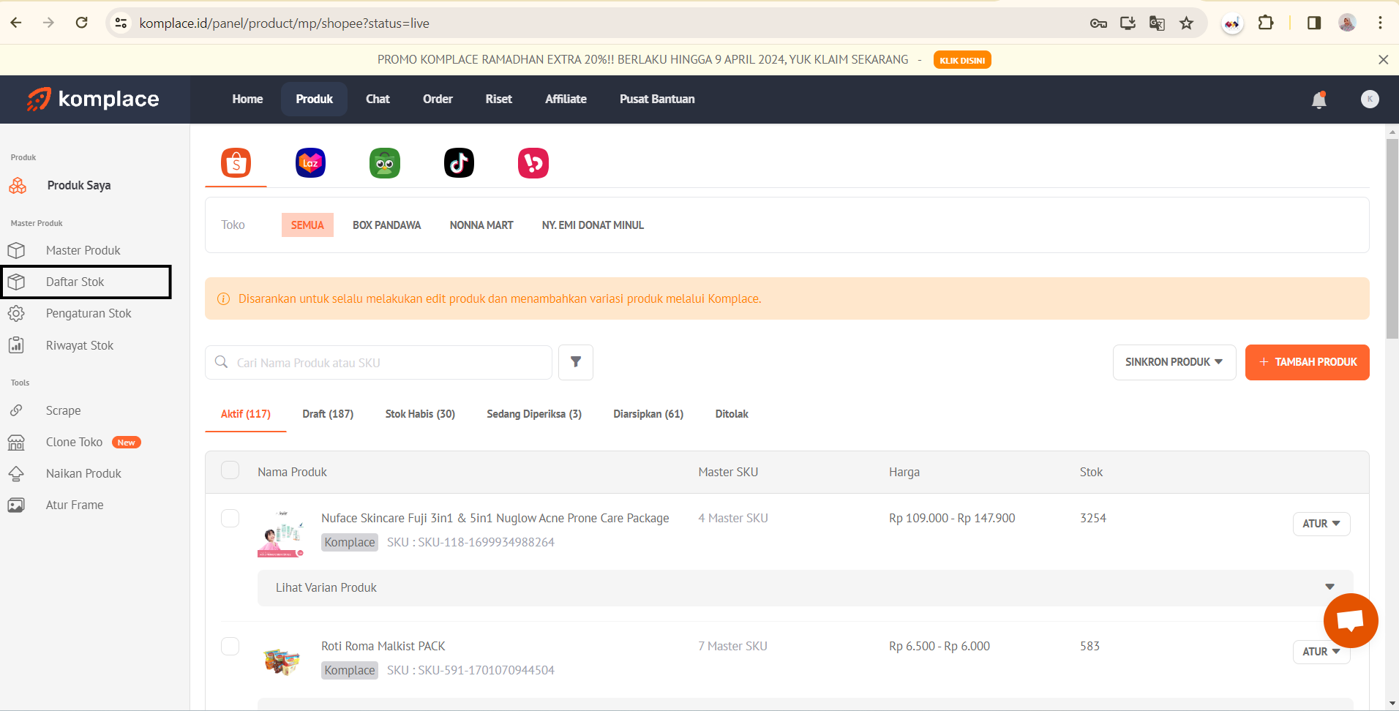This screenshot has height=711, width=1399.
Task: Click the Riwayat Stok icon
Action: [x=16, y=345]
